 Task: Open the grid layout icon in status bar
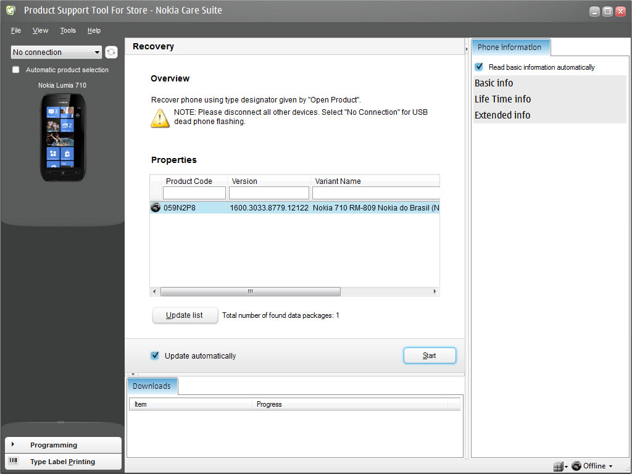tap(558, 467)
